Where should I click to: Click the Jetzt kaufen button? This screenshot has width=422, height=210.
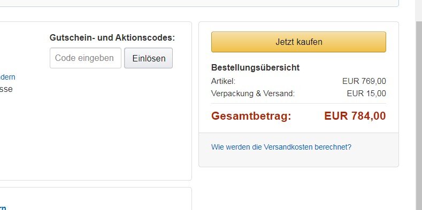pos(298,42)
